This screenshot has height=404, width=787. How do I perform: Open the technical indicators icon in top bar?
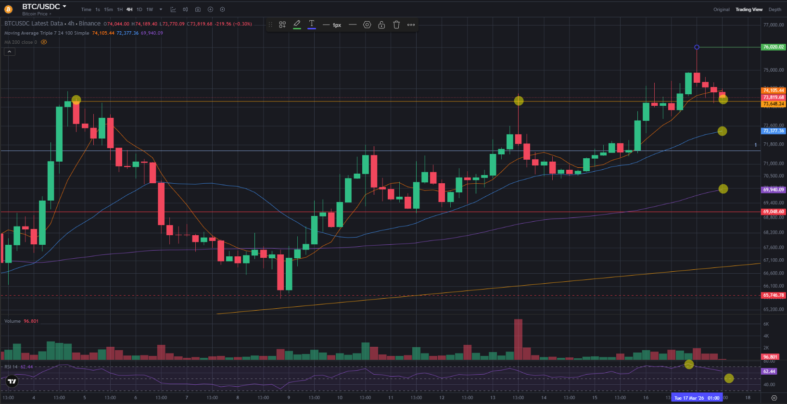click(x=173, y=10)
